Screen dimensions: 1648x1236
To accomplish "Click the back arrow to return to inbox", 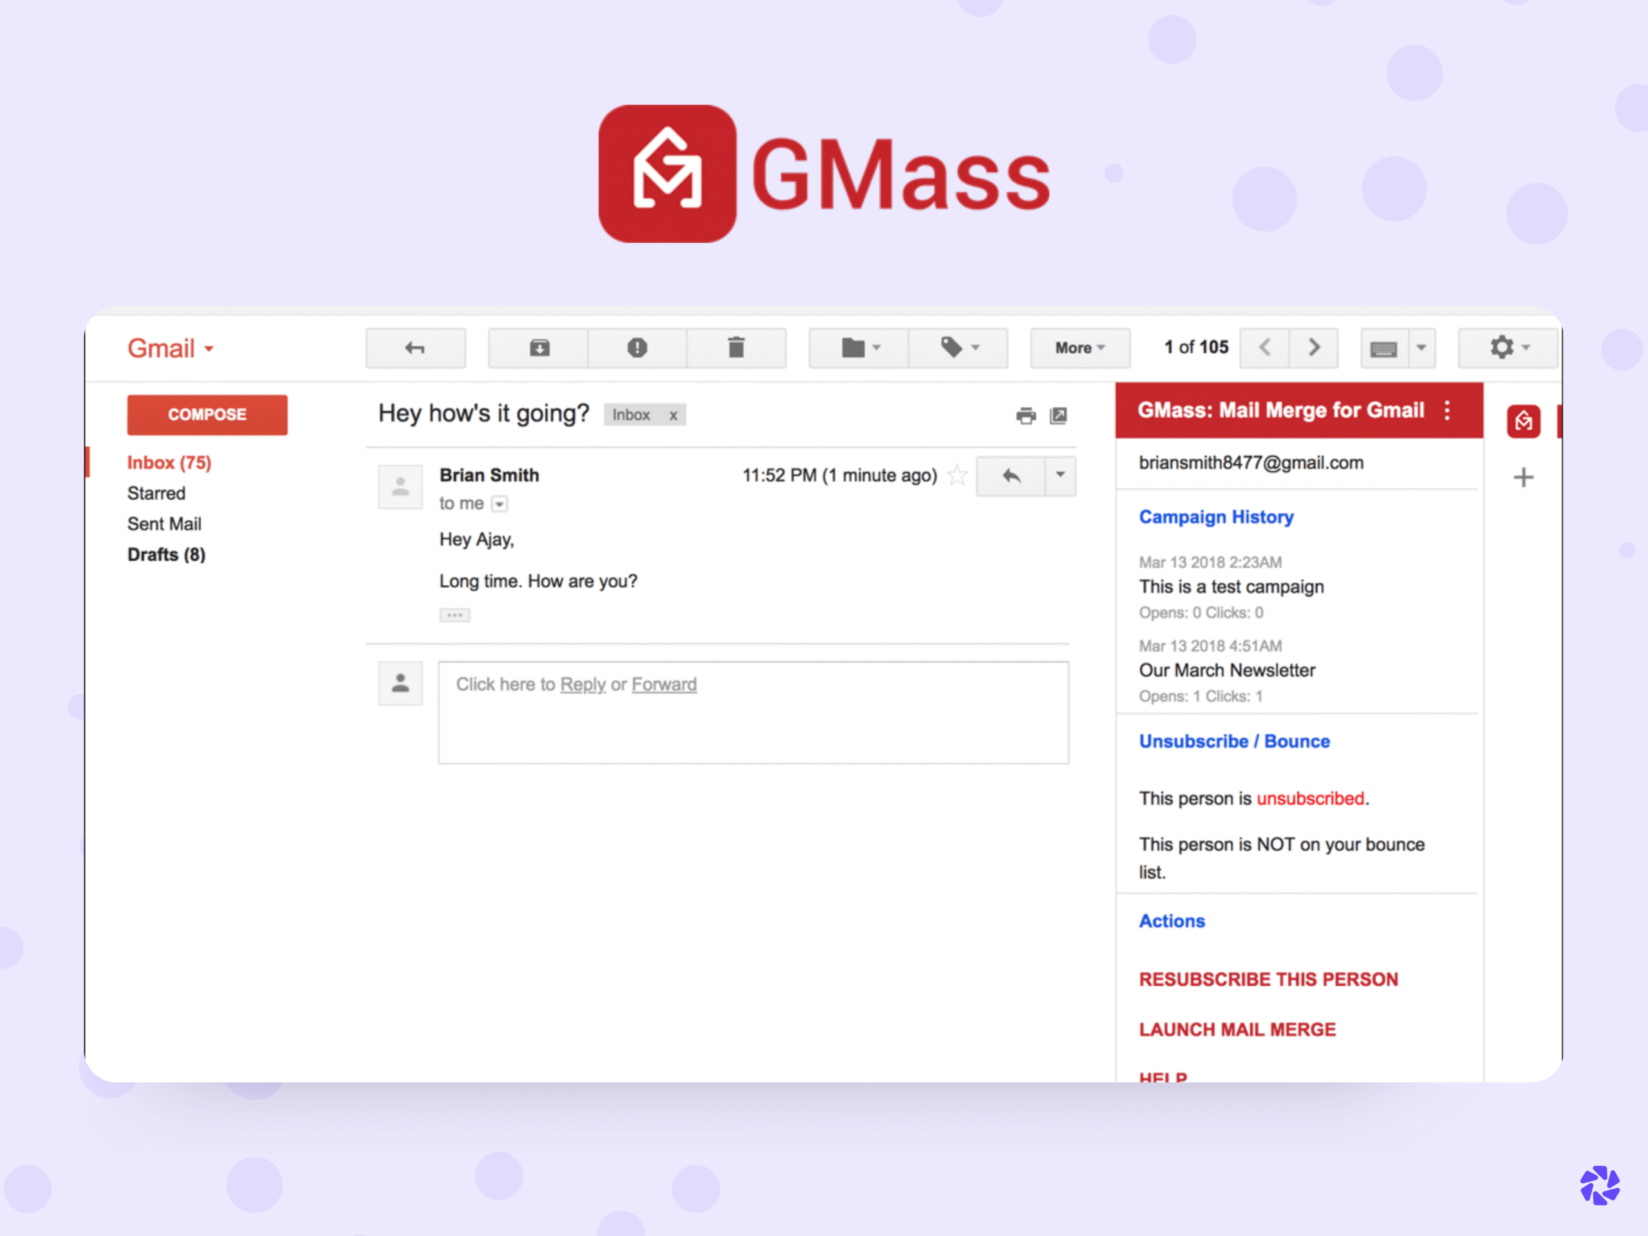I will (x=415, y=348).
